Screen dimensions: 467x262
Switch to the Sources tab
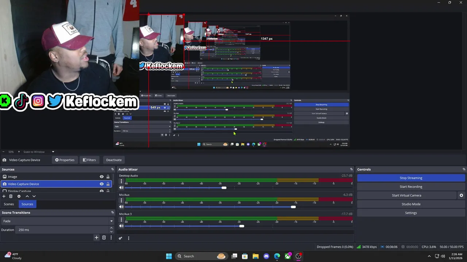coord(27,204)
